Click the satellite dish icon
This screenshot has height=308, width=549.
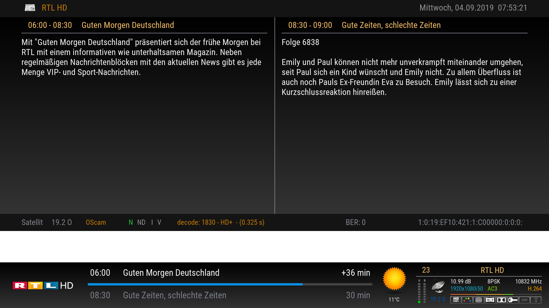tap(438, 286)
